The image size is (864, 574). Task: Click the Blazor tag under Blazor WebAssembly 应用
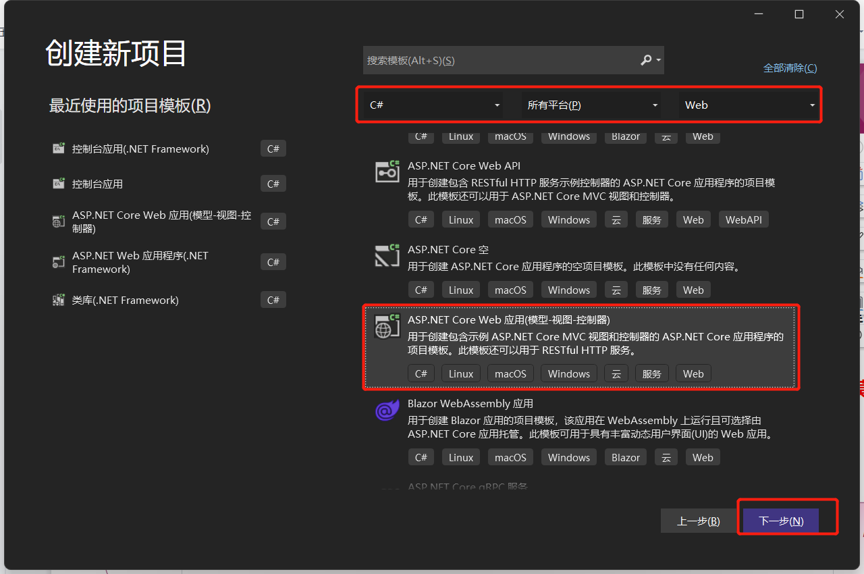[x=626, y=457]
